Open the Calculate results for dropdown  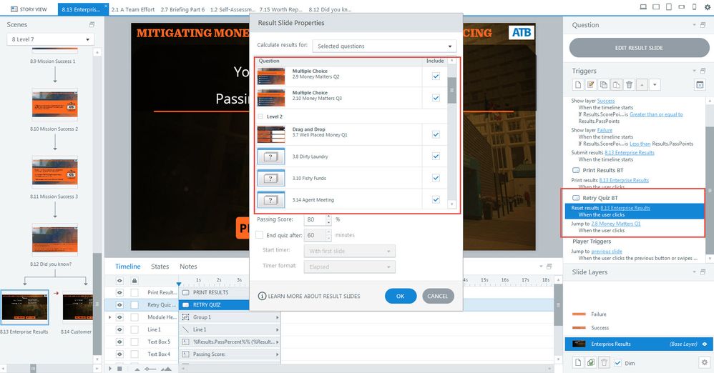pos(384,46)
